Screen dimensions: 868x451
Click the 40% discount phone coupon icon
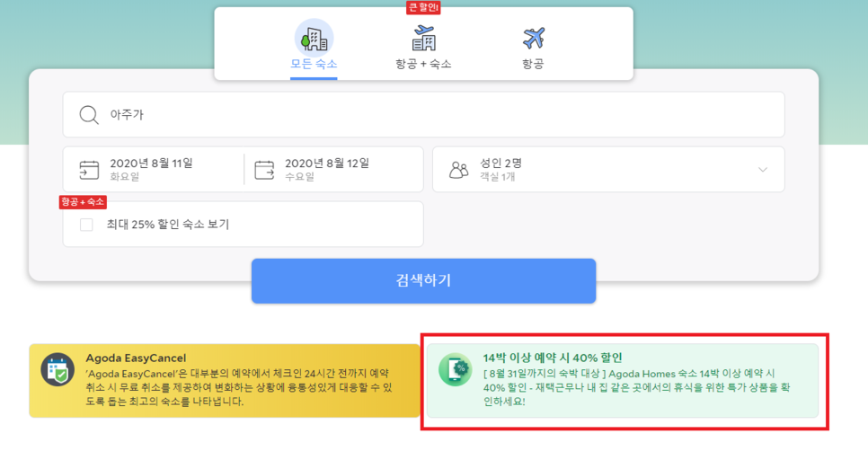click(x=456, y=369)
